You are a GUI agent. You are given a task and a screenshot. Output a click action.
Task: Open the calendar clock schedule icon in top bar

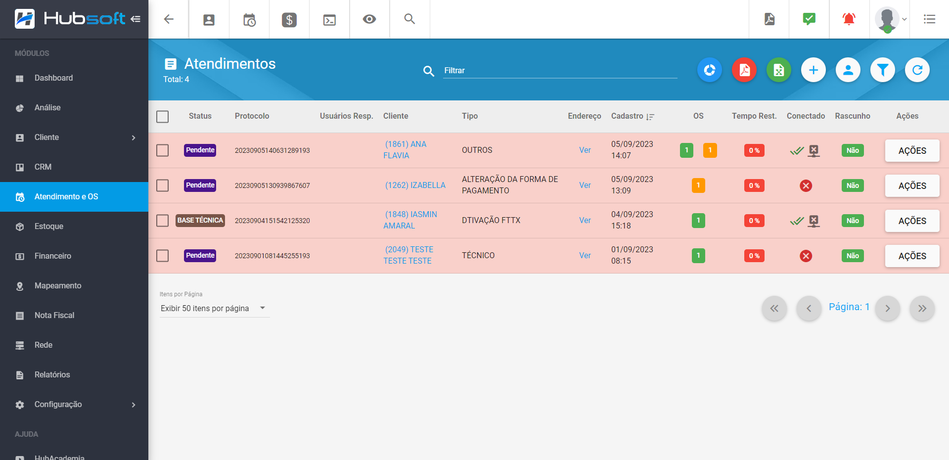tap(249, 20)
